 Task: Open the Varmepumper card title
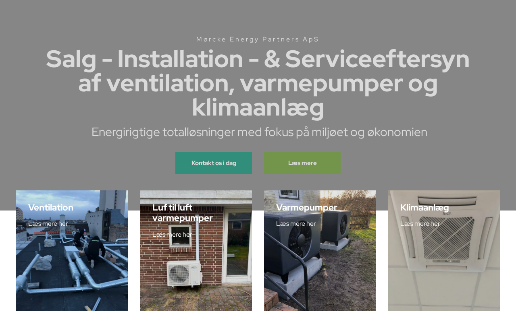point(307,208)
